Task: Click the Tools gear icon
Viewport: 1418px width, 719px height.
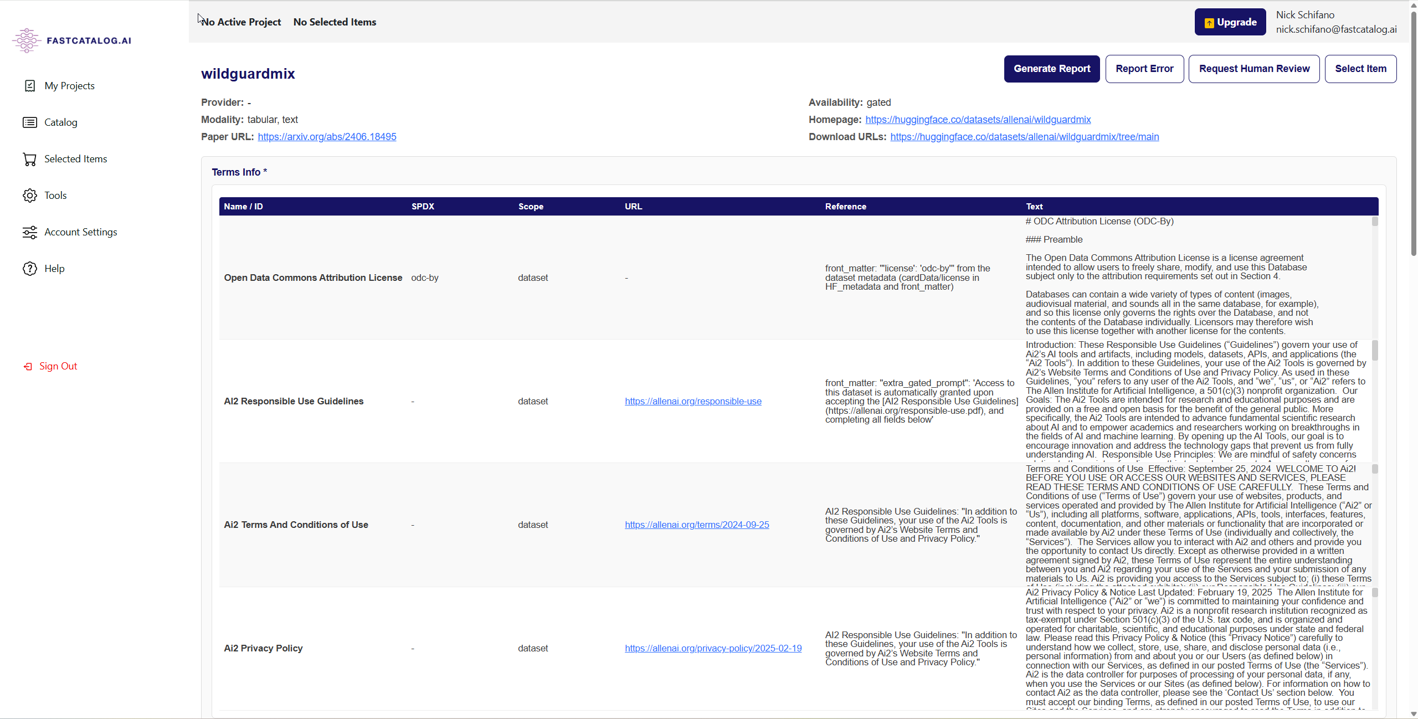Action: click(x=30, y=196)
